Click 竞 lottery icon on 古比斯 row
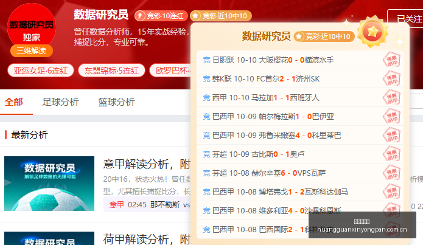The width and height of the screenshot is (423, 245). [207, 154]
